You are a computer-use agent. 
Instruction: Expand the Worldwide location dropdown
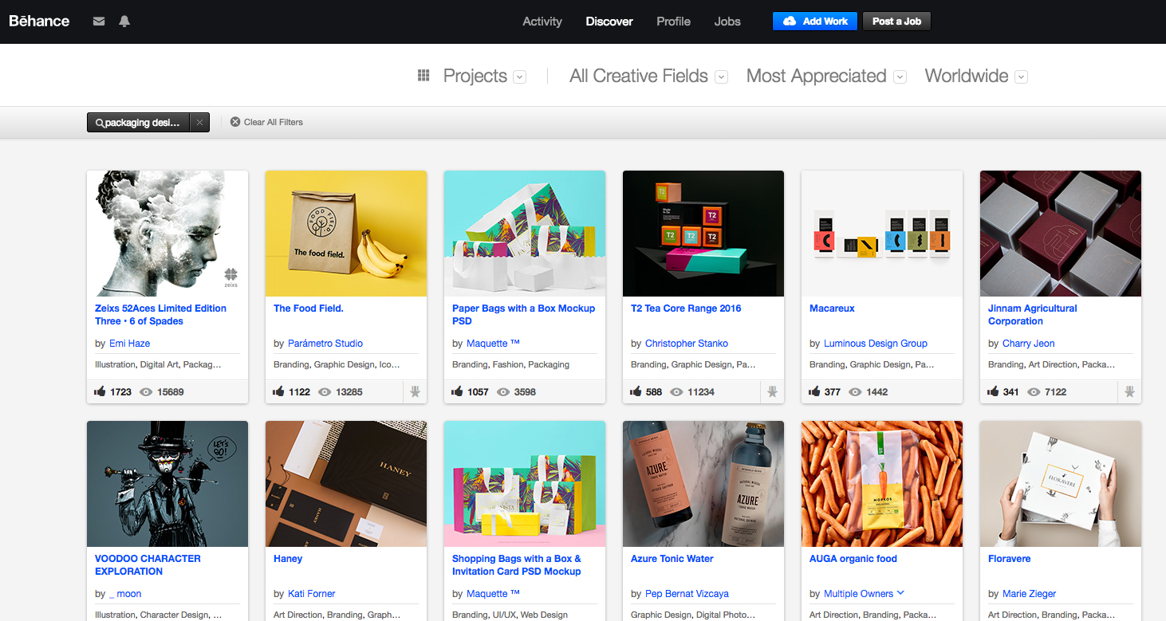point(1021,77)
